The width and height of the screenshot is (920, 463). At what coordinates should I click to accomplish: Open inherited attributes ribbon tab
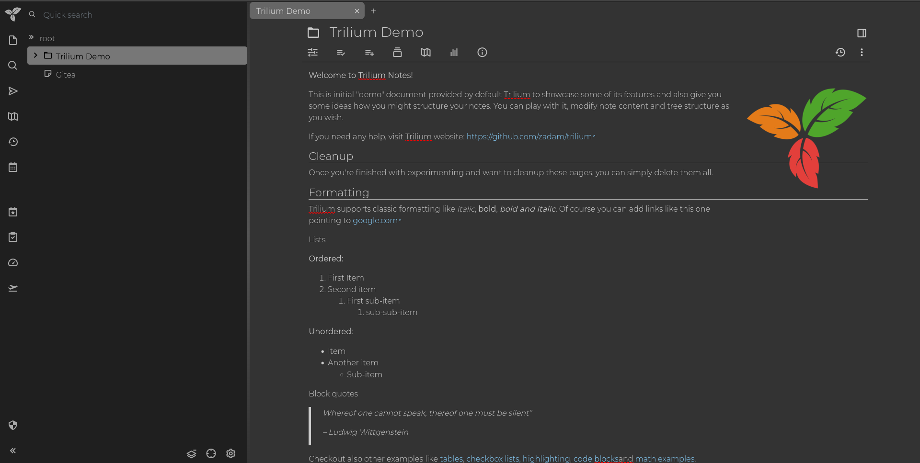pos(369,52)
